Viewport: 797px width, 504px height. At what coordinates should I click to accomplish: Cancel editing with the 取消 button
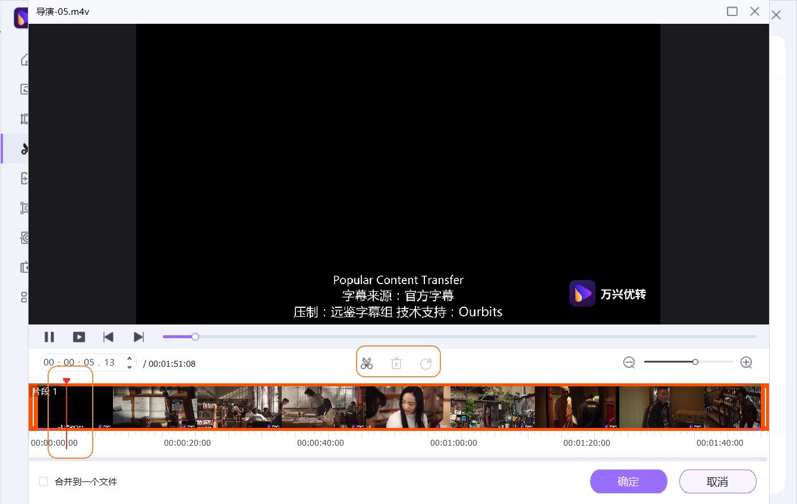pos(717,481)
